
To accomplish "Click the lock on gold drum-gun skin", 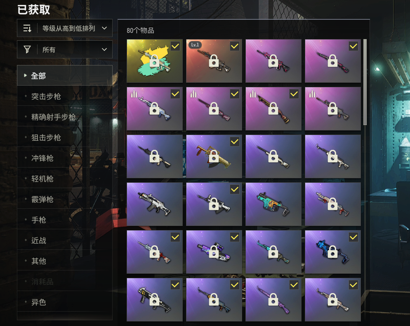I will 214,156.
